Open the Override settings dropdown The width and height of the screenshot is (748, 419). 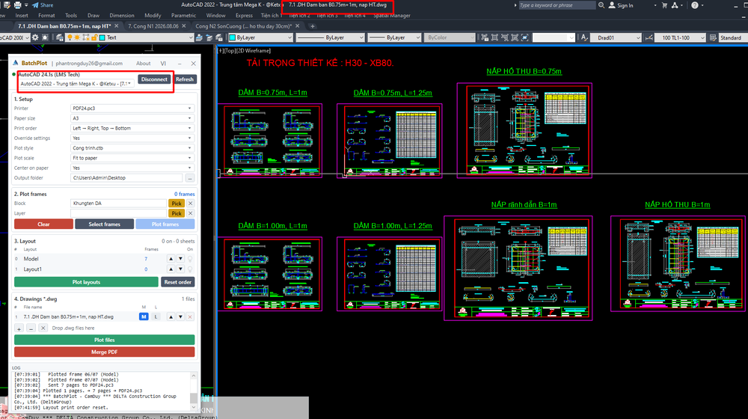pyautogui.click(x=132, y=138)
